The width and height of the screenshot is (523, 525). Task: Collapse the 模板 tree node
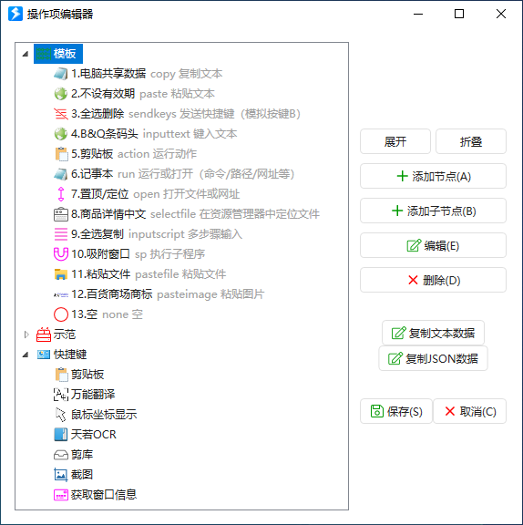pyautogui.click(x=26, y=54)
